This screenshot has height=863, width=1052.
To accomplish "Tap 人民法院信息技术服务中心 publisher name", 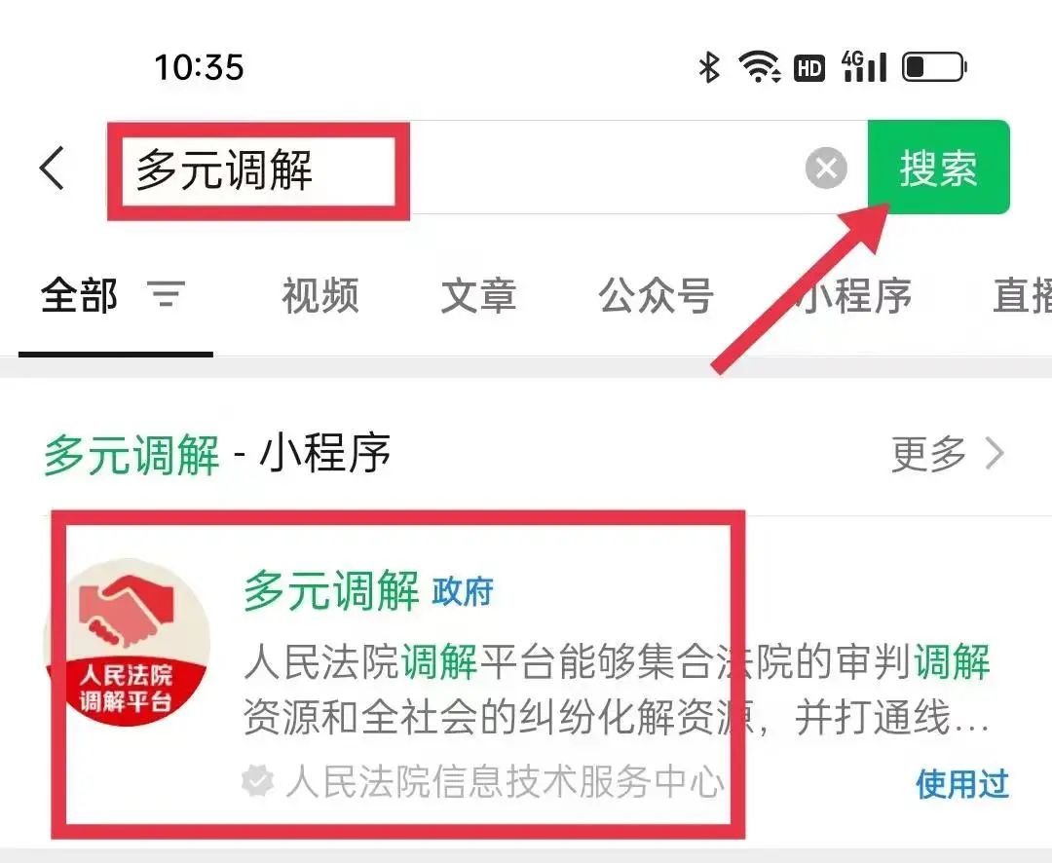I will [505, 781].
